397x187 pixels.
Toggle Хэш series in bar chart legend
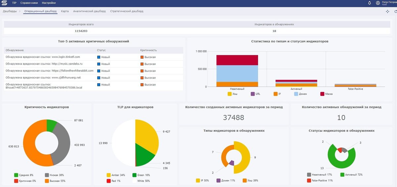pyautogui.click(x=232, y=94)
